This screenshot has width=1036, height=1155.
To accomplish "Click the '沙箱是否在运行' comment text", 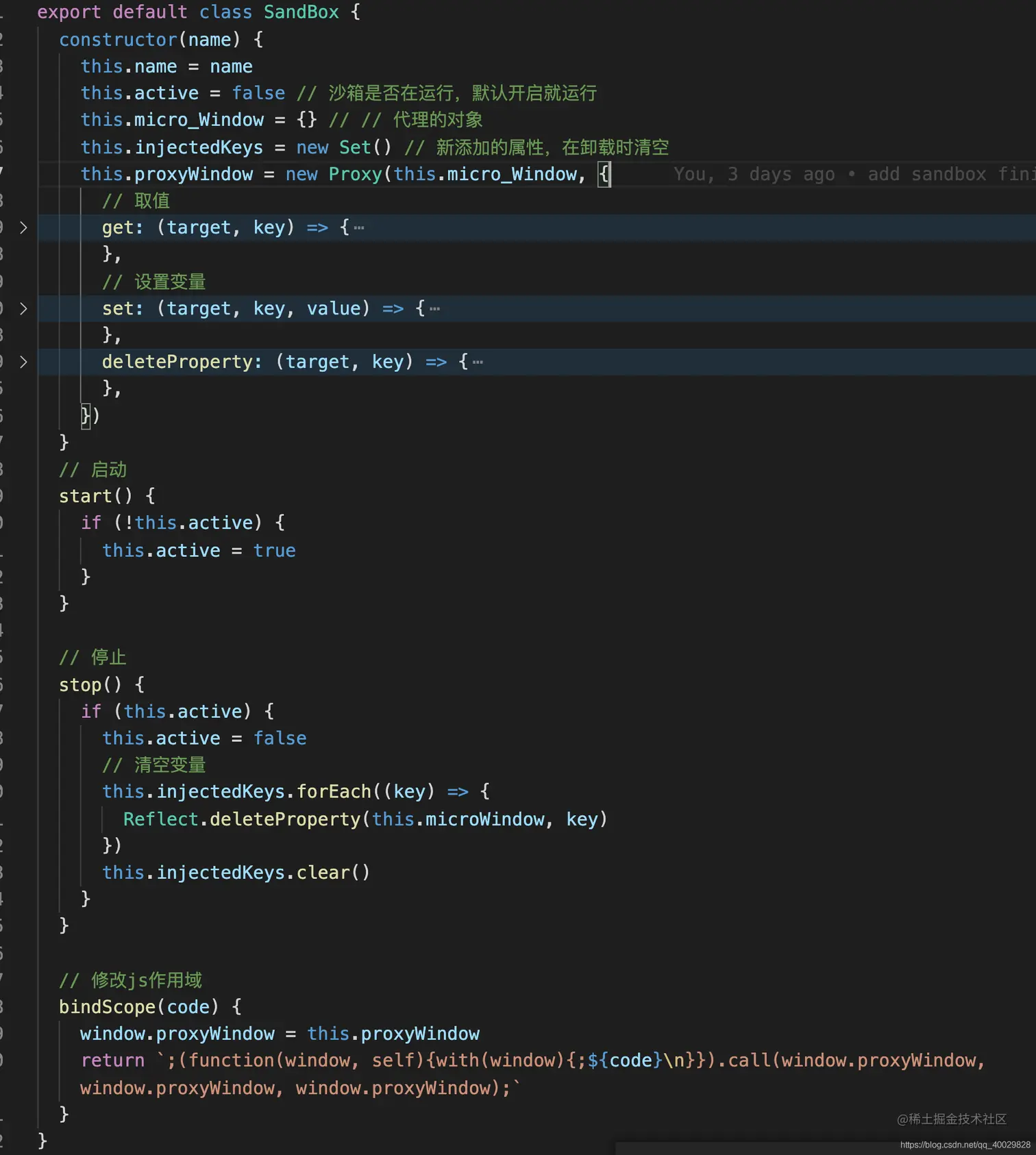I will 391,93.
